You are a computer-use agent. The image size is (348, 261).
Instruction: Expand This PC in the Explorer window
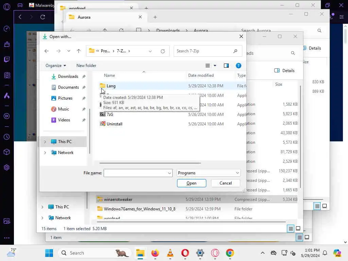coord(42,207)
